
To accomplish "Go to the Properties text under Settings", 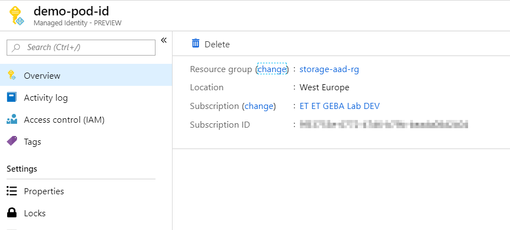I will point(44,191).
